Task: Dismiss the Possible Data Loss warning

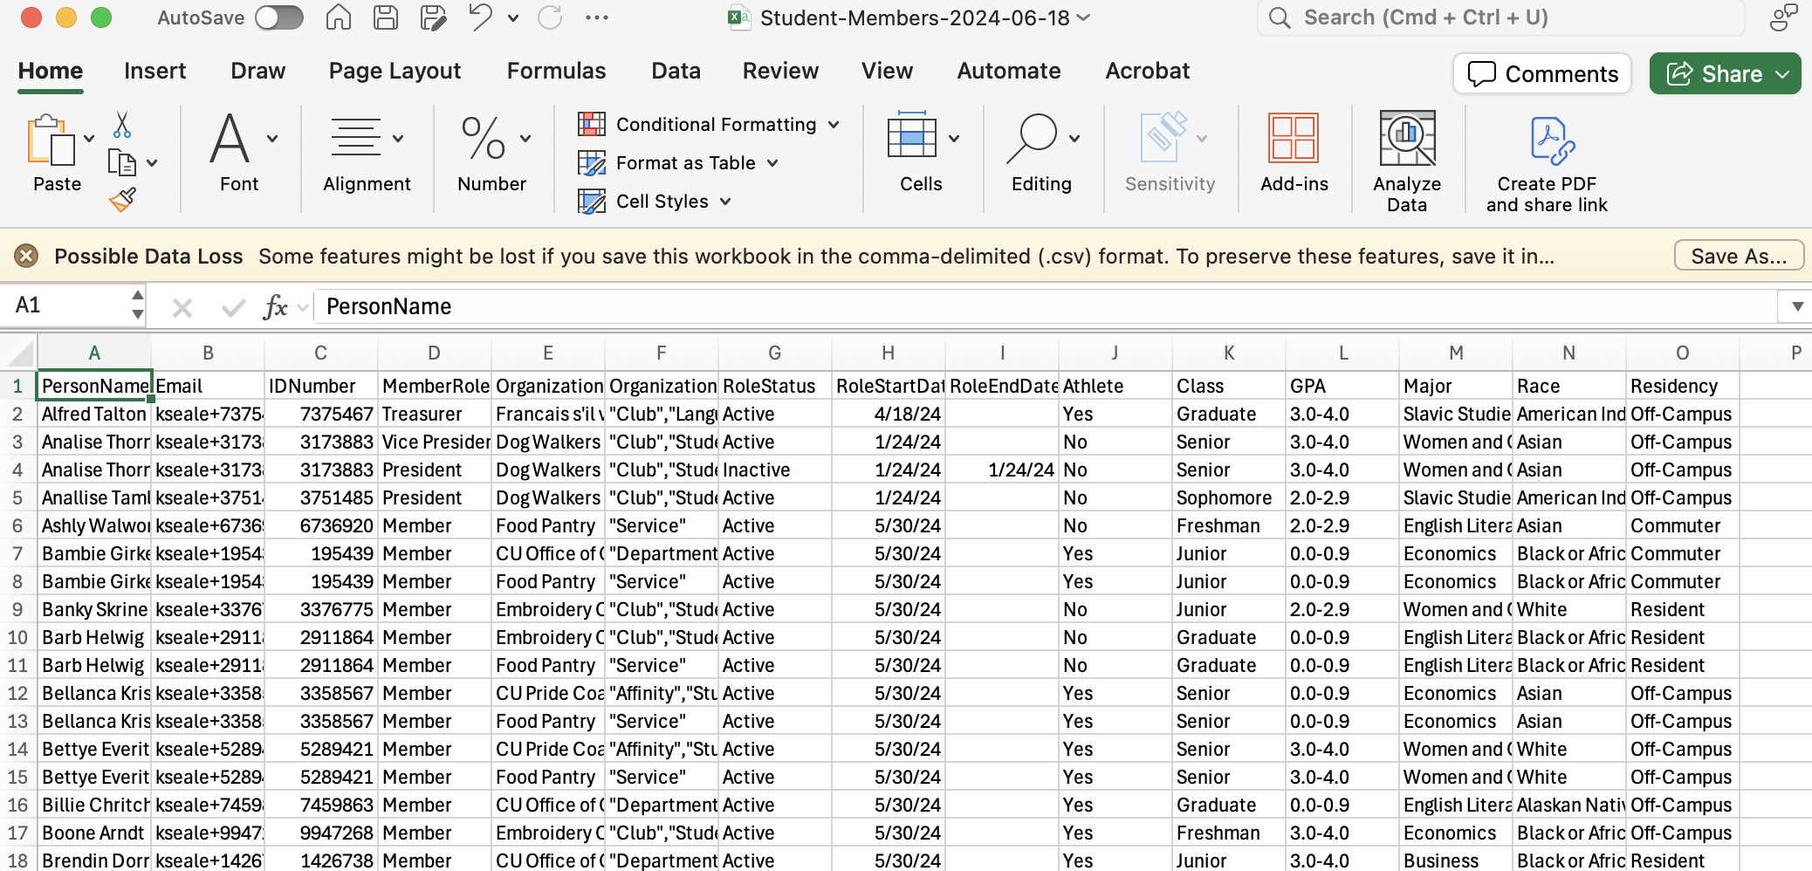Action: (26, 256)
